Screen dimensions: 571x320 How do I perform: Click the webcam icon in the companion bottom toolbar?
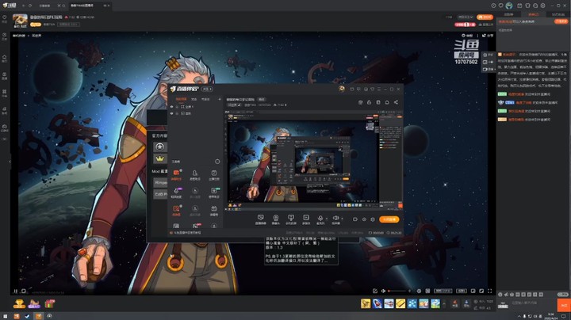[x=276, y=218]
